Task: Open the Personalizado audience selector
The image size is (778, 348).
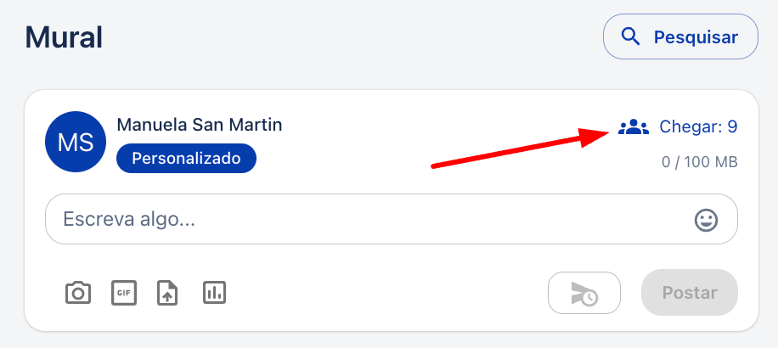Action: click(186, 159)
